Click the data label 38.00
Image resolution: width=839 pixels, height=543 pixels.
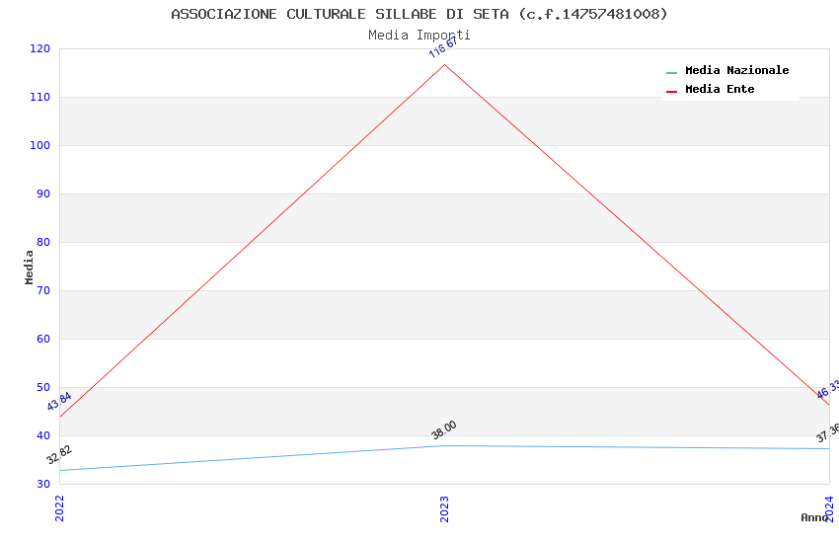444,429
